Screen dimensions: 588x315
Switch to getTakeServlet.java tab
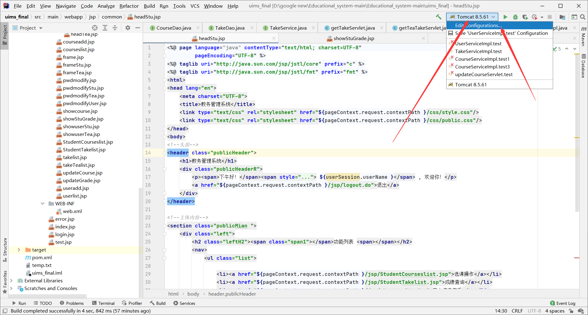point(353,28)
